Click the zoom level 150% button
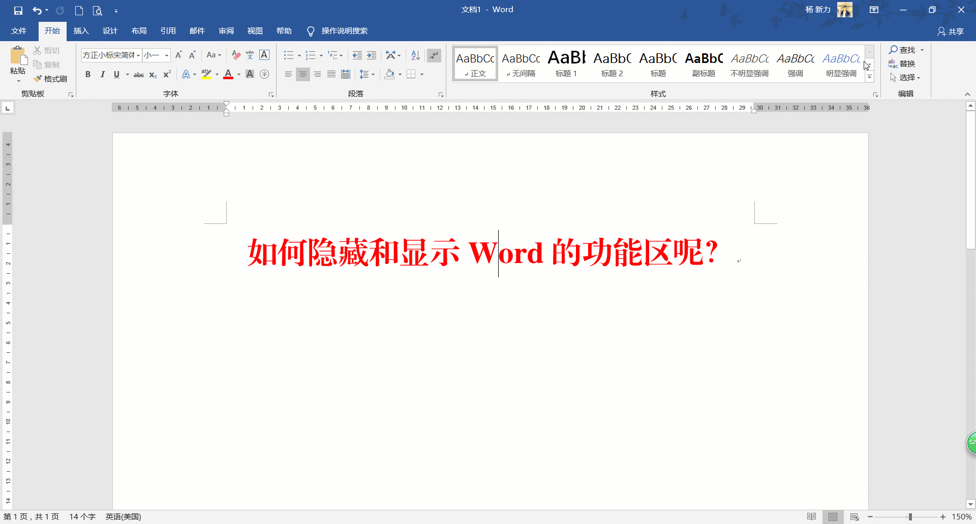The height and width of the screenshot is (524, 976). [x=961, y=517]
